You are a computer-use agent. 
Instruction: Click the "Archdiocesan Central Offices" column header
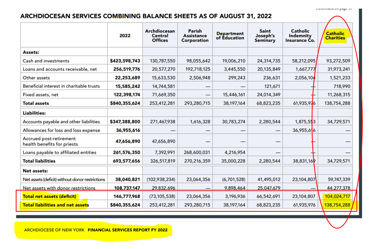pos(160,36)
